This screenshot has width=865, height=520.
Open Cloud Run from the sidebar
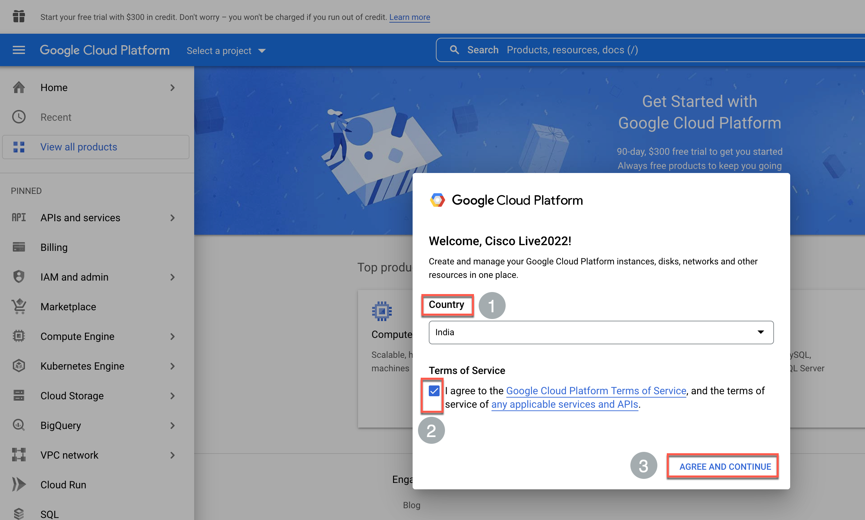click(x=63, y=484)
